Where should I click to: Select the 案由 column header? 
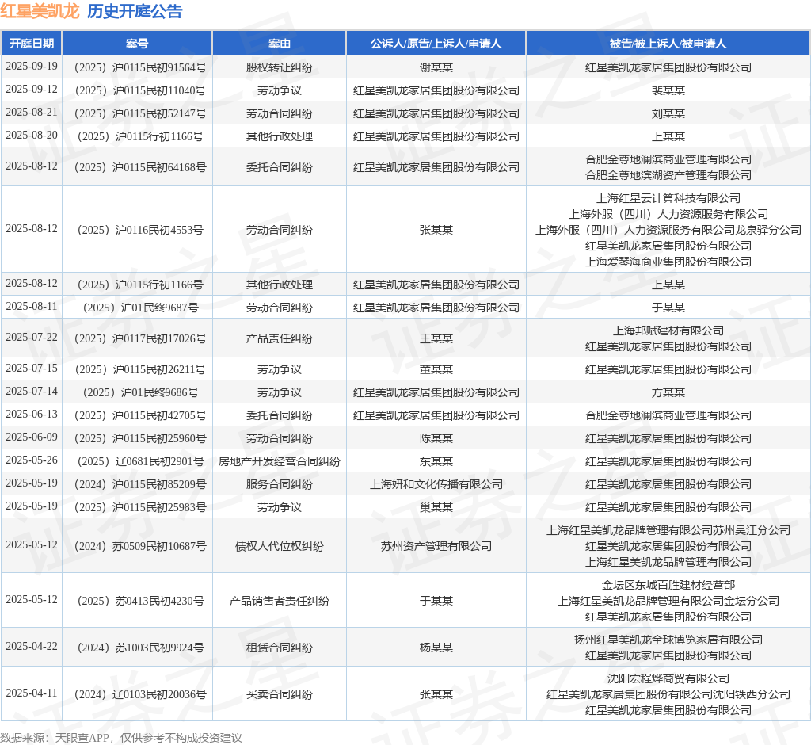coord(280,44)
